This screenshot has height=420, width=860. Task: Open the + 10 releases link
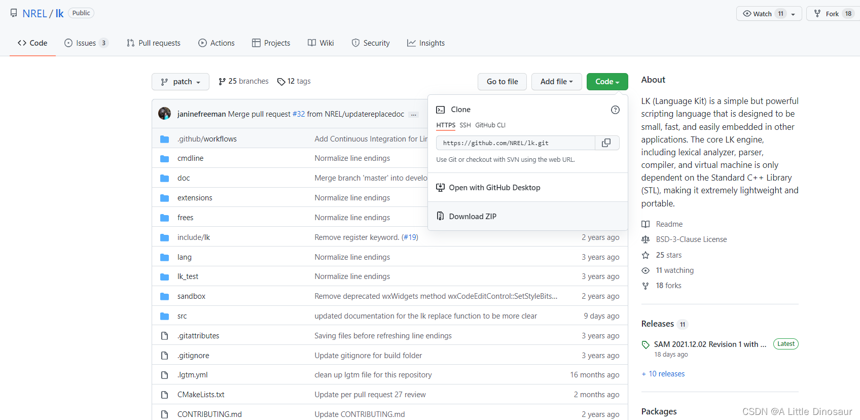coord(663,374)
